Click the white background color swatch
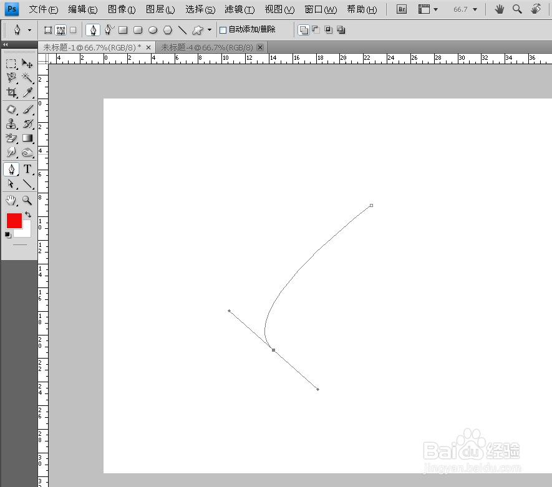The image size is (552, 487). pyautogui.click(x=27, y=232)
